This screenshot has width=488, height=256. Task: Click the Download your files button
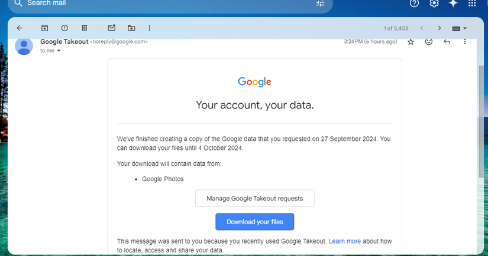pyautogui.click(x=254, y=222)
